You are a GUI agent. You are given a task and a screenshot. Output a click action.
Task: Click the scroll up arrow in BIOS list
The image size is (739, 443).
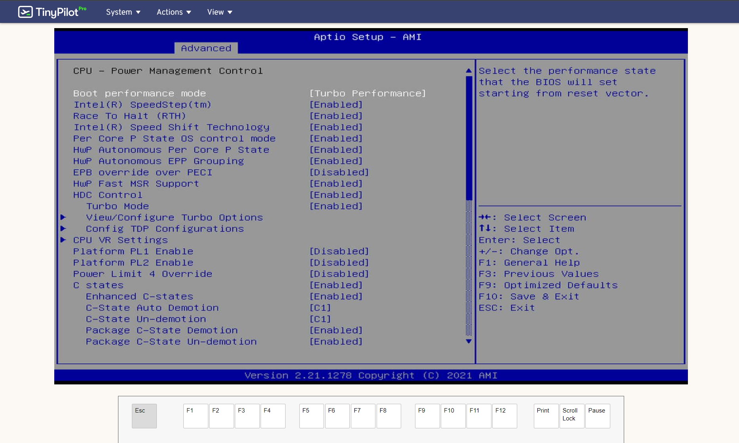pos(469,71)
